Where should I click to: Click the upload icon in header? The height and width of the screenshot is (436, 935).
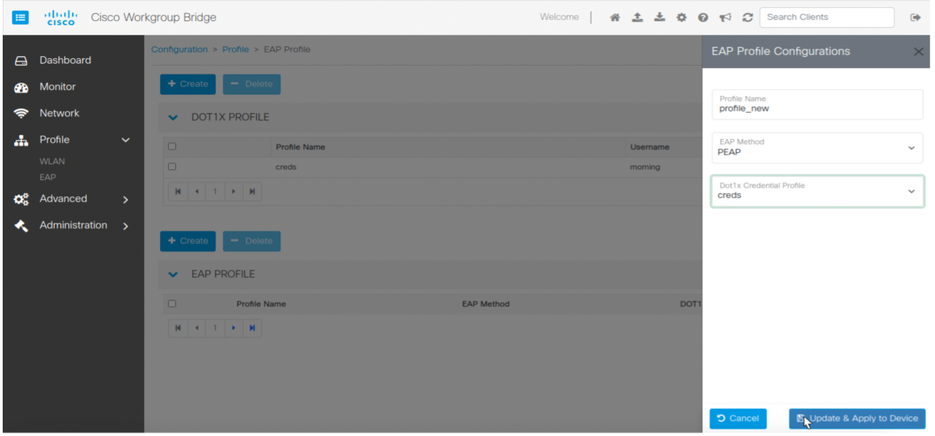click(x=637, y=18)
